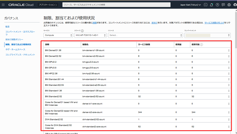Open actions menu for BM.DenseIO2.52 row

[x=229, y=55]
